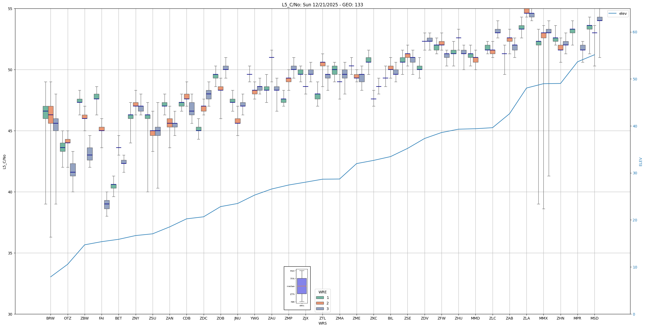Screen dimensions: 645x328
Task: Click the purple box in boxplot key inset
Action: click(x=302, y=286)
